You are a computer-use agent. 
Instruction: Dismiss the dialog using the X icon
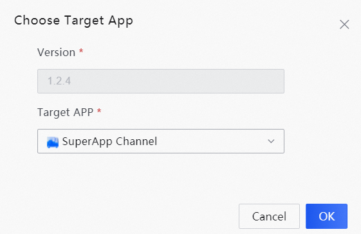344,24
